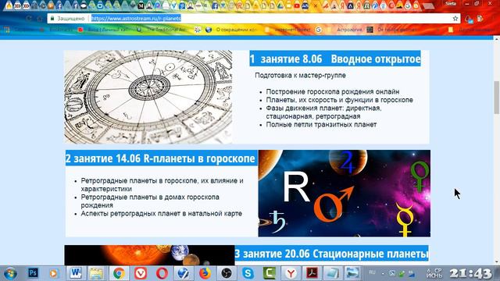Open the media player taskbar icon
The image size is (500, 281).
[x=53, y=273]
